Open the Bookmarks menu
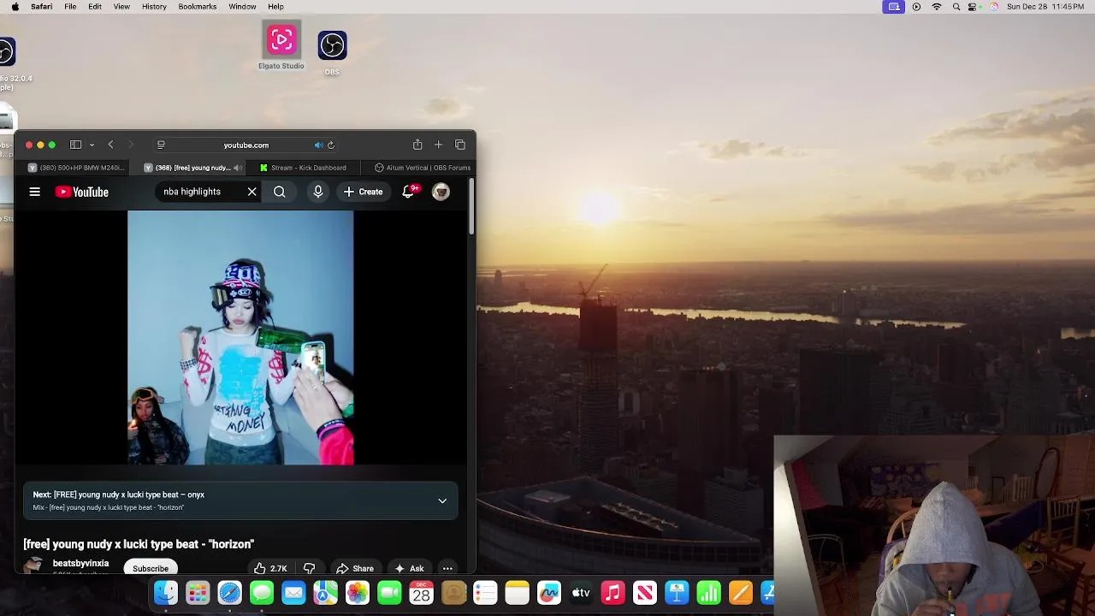 coord(197,7)
